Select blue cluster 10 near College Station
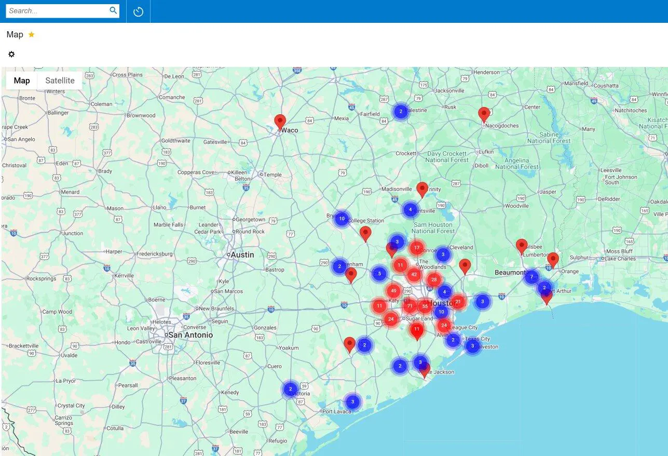The width and height of the screenshot is (668, 456). [342, 219]
